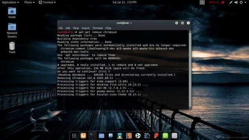
Task: Minimize the root@kali terminal window
Action: [177, 23]
